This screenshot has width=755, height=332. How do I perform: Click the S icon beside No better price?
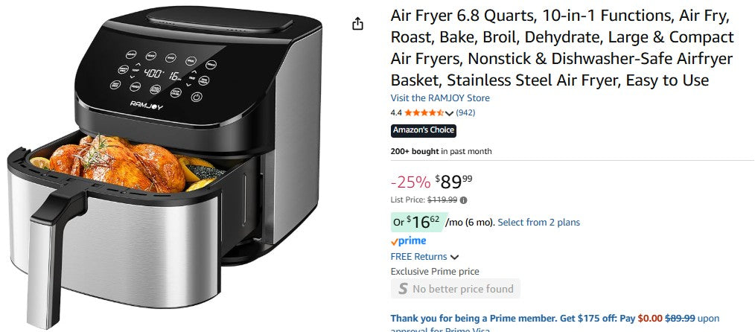coord(403,289)
